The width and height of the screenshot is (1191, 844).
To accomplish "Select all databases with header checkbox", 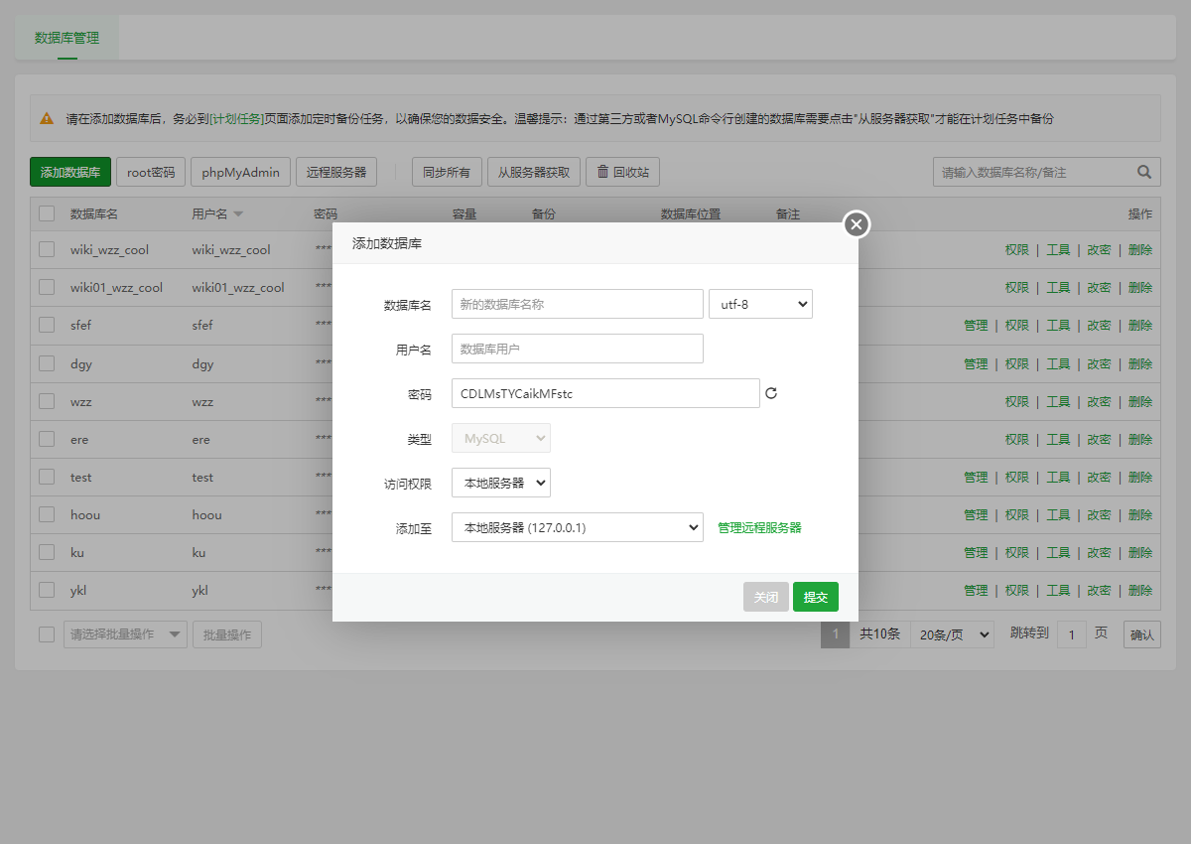I will click(46, 212).
